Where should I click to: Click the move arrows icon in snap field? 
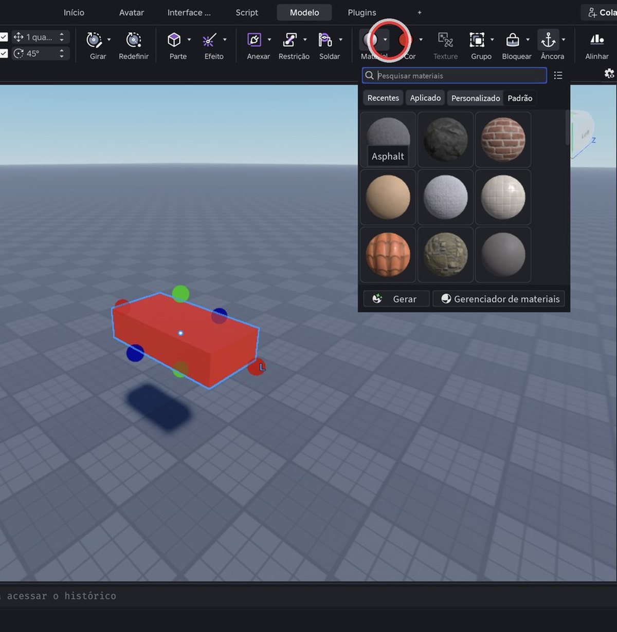tap(19, 37)
